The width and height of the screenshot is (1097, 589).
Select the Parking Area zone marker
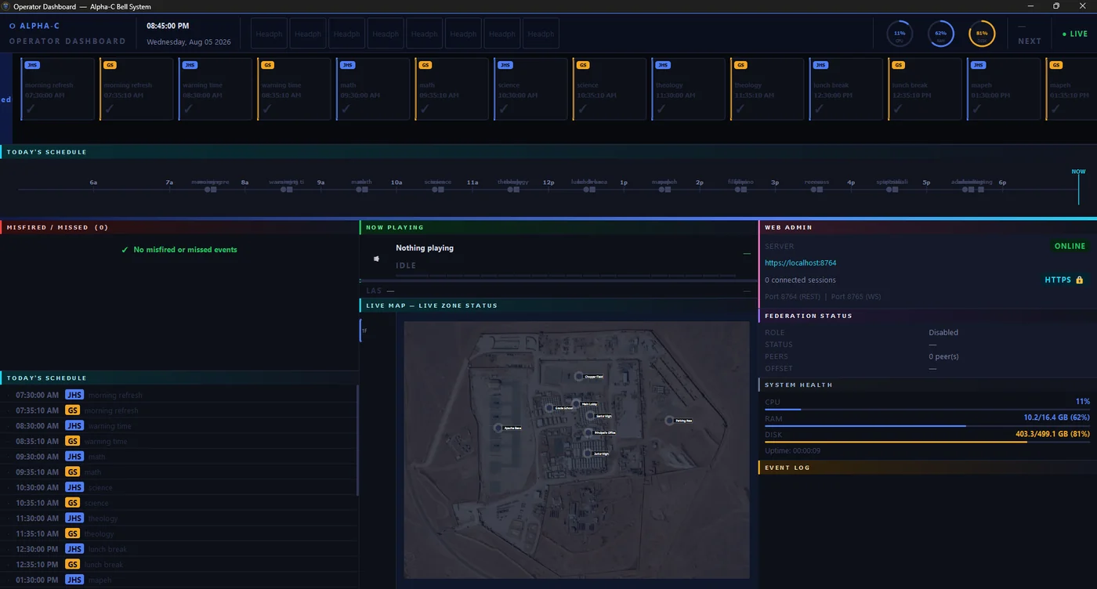pyautogui.click(x=669, y=421)
